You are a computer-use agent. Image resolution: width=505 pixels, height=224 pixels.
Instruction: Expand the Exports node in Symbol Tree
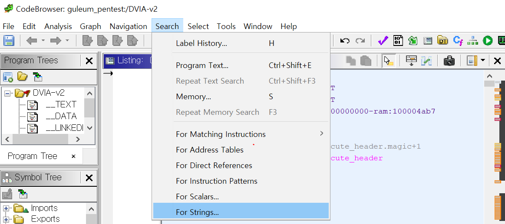point(6,220)
